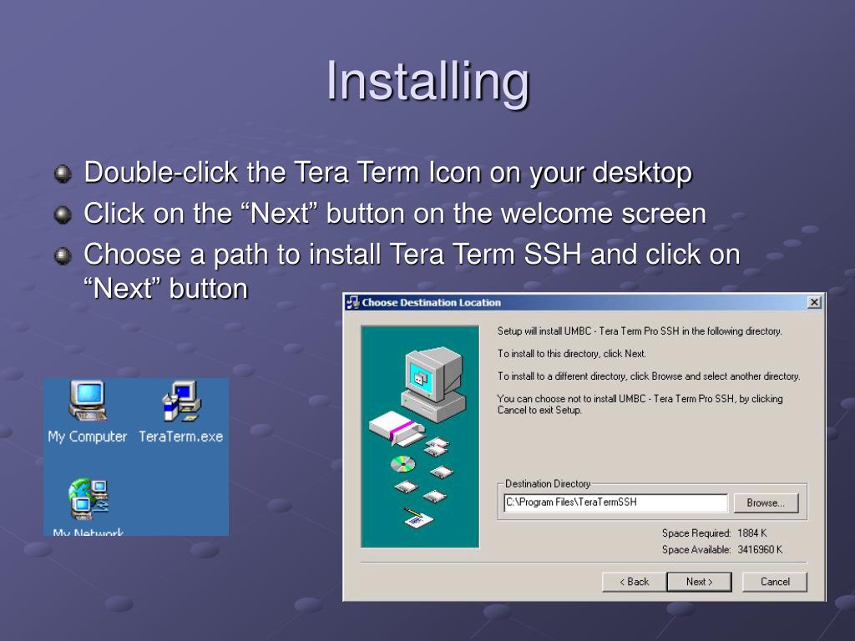Click the setup wizard computer illustration
855x641 pixels.
420,437
